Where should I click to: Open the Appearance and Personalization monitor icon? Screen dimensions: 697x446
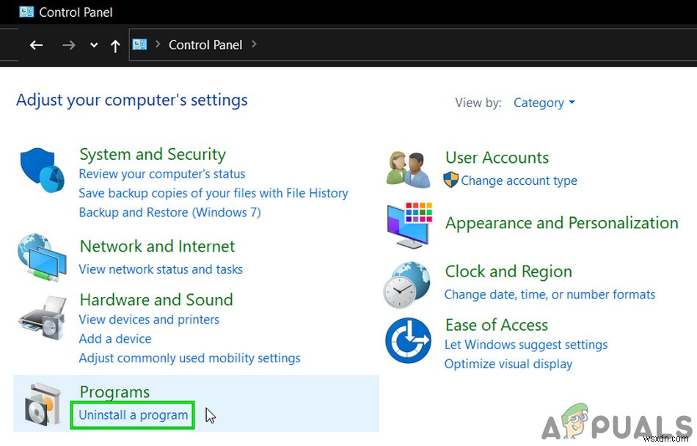[409, 225]
